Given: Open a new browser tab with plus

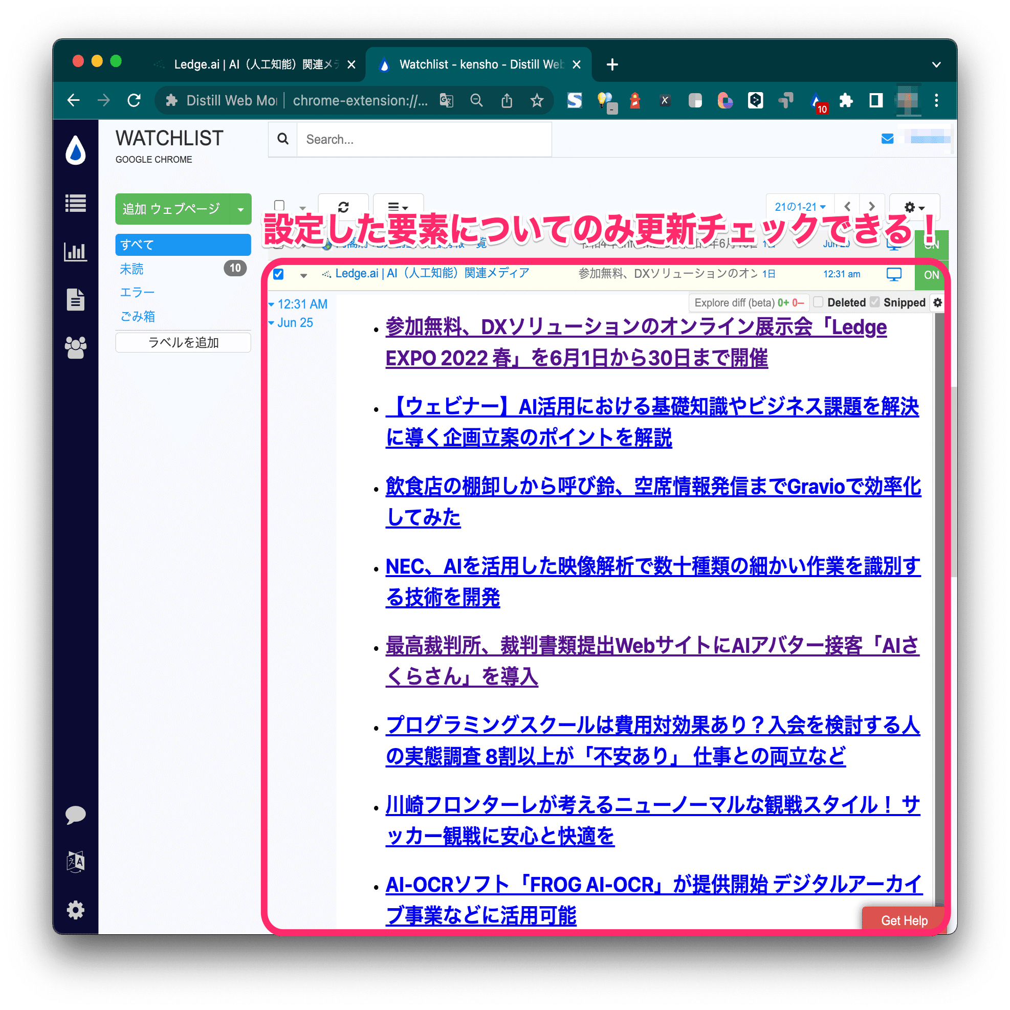Looking at the screenshot, I should (612, 64).
